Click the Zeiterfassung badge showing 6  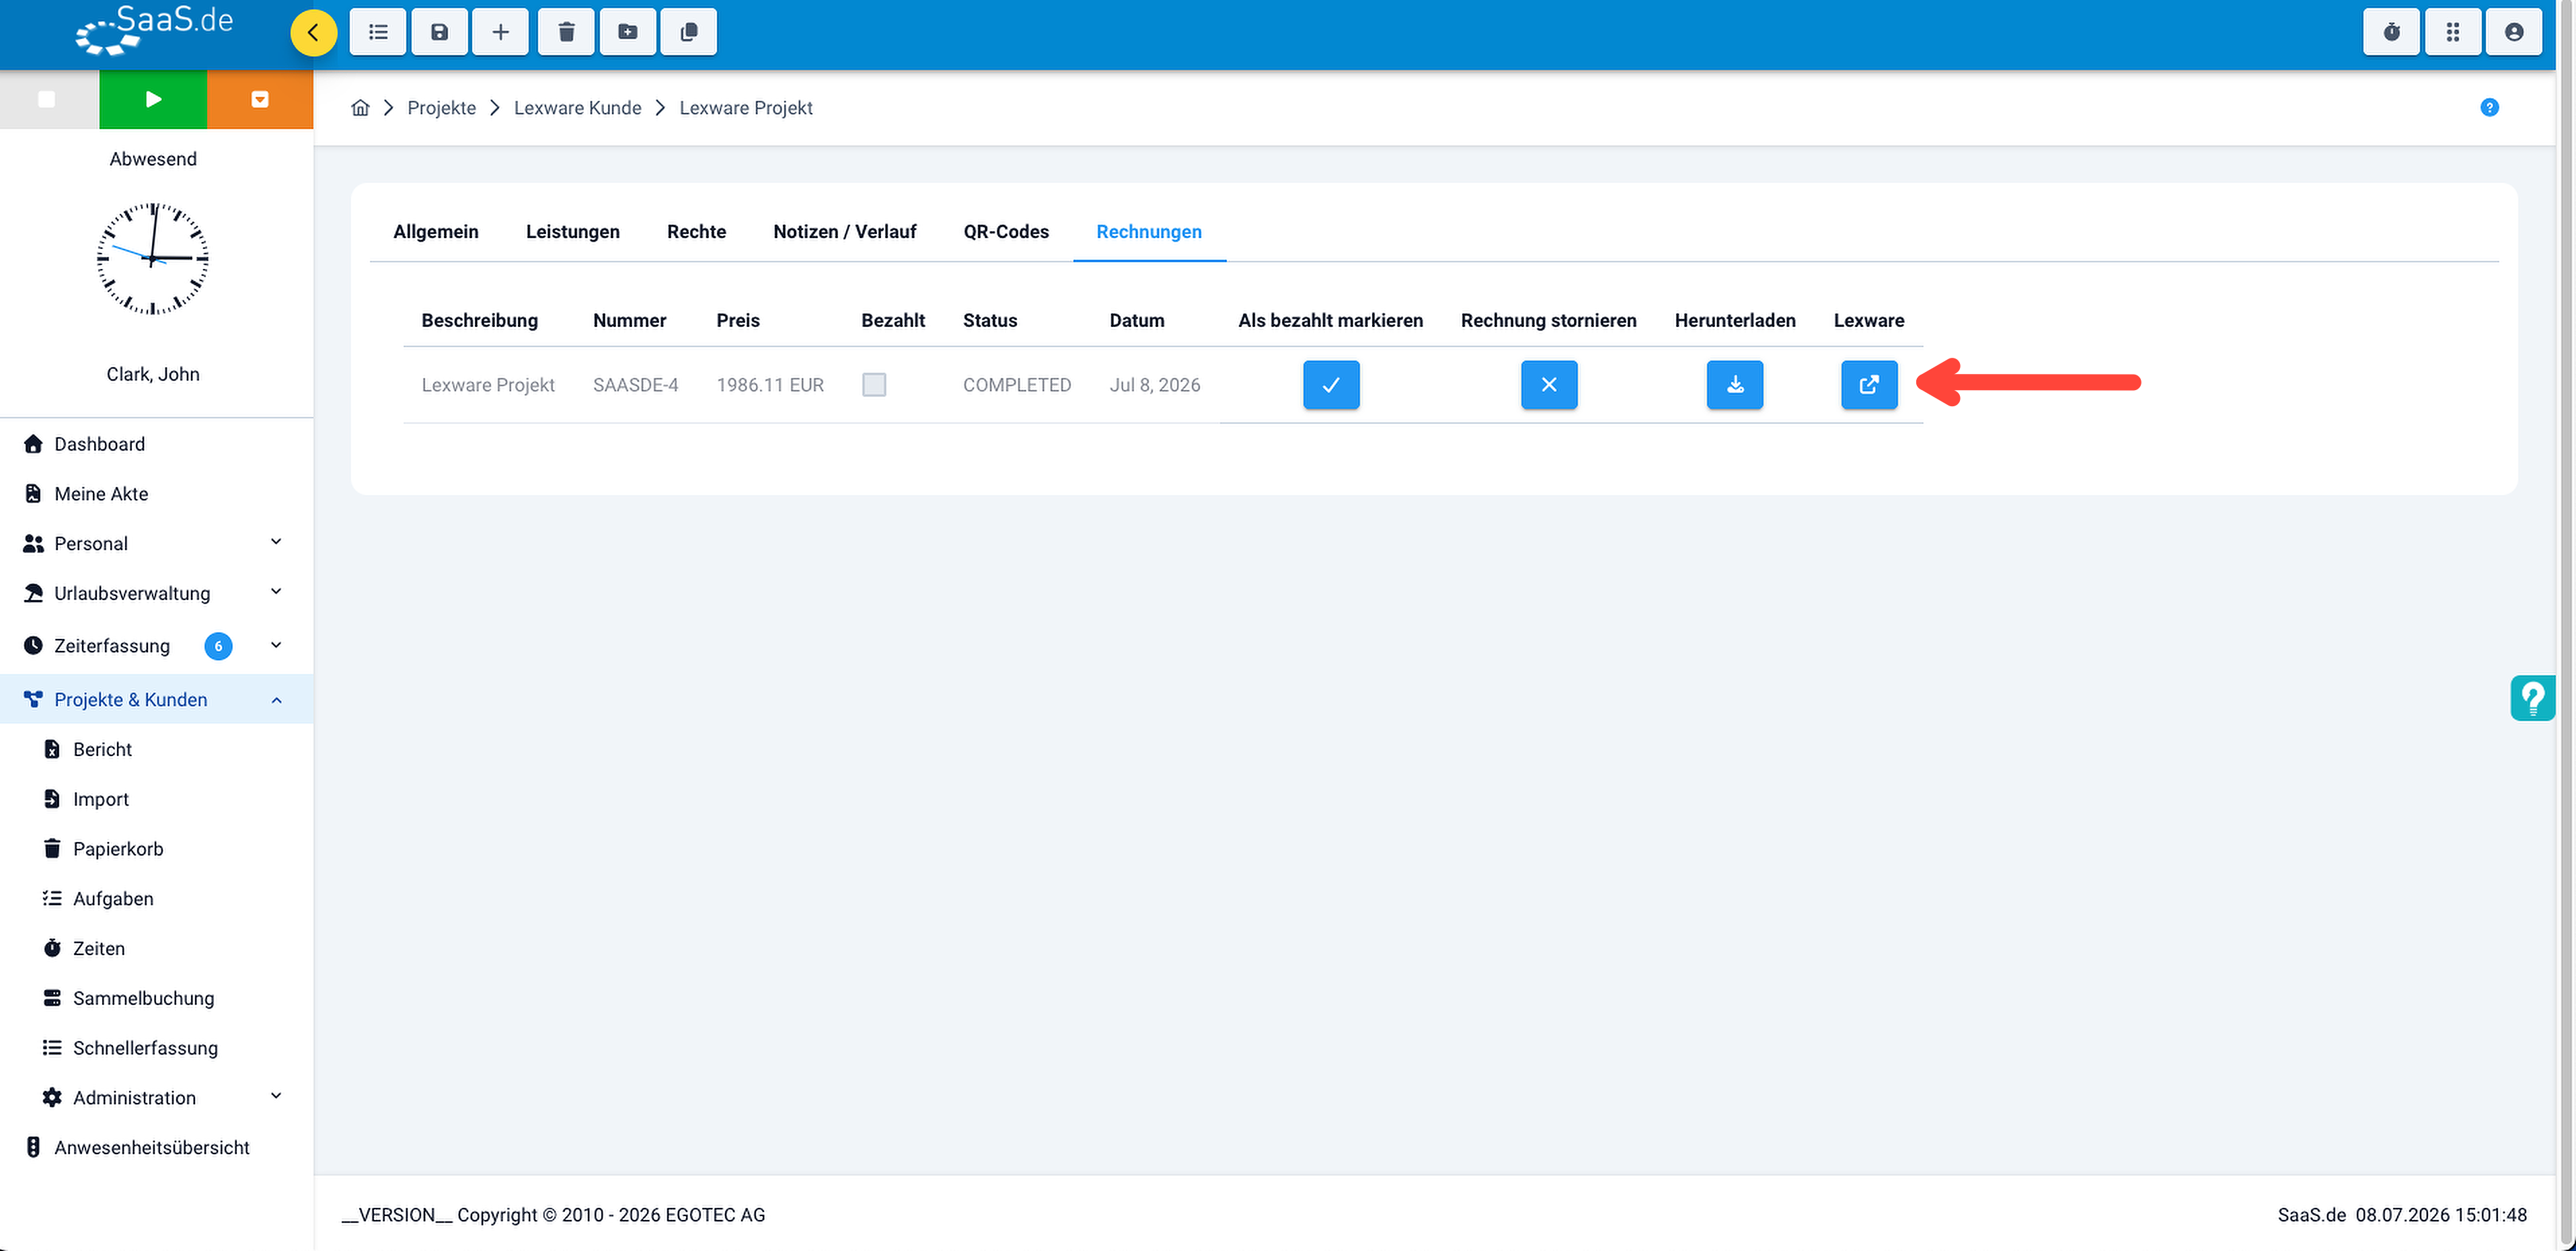[x=218, y=646]
